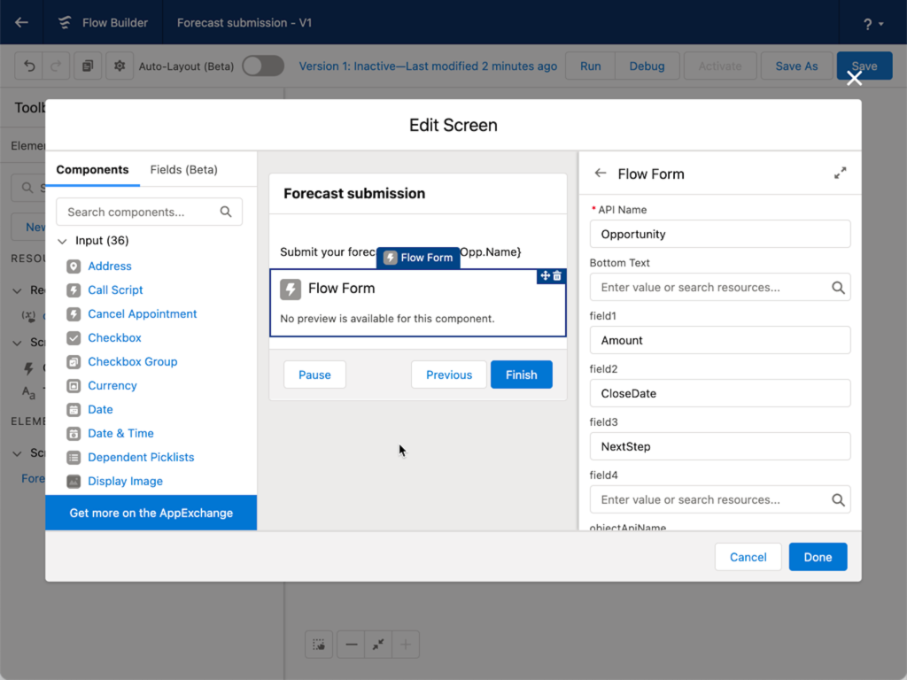This screenshot has width=907, height=680.
Task: Delete the Flow Form component with the trash icon
Action: [557, 276]
